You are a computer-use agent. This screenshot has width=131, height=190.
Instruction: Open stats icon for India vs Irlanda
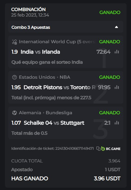pyautogui.click(x=117, y=52)
